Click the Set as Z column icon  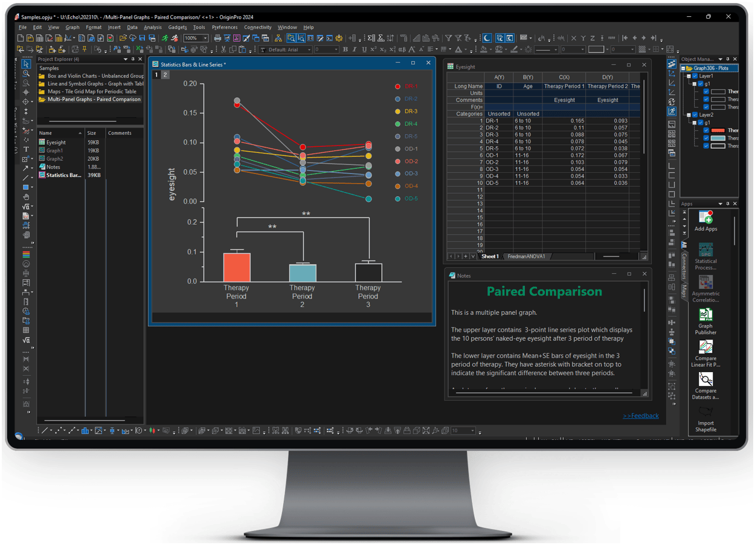[593, 38]
